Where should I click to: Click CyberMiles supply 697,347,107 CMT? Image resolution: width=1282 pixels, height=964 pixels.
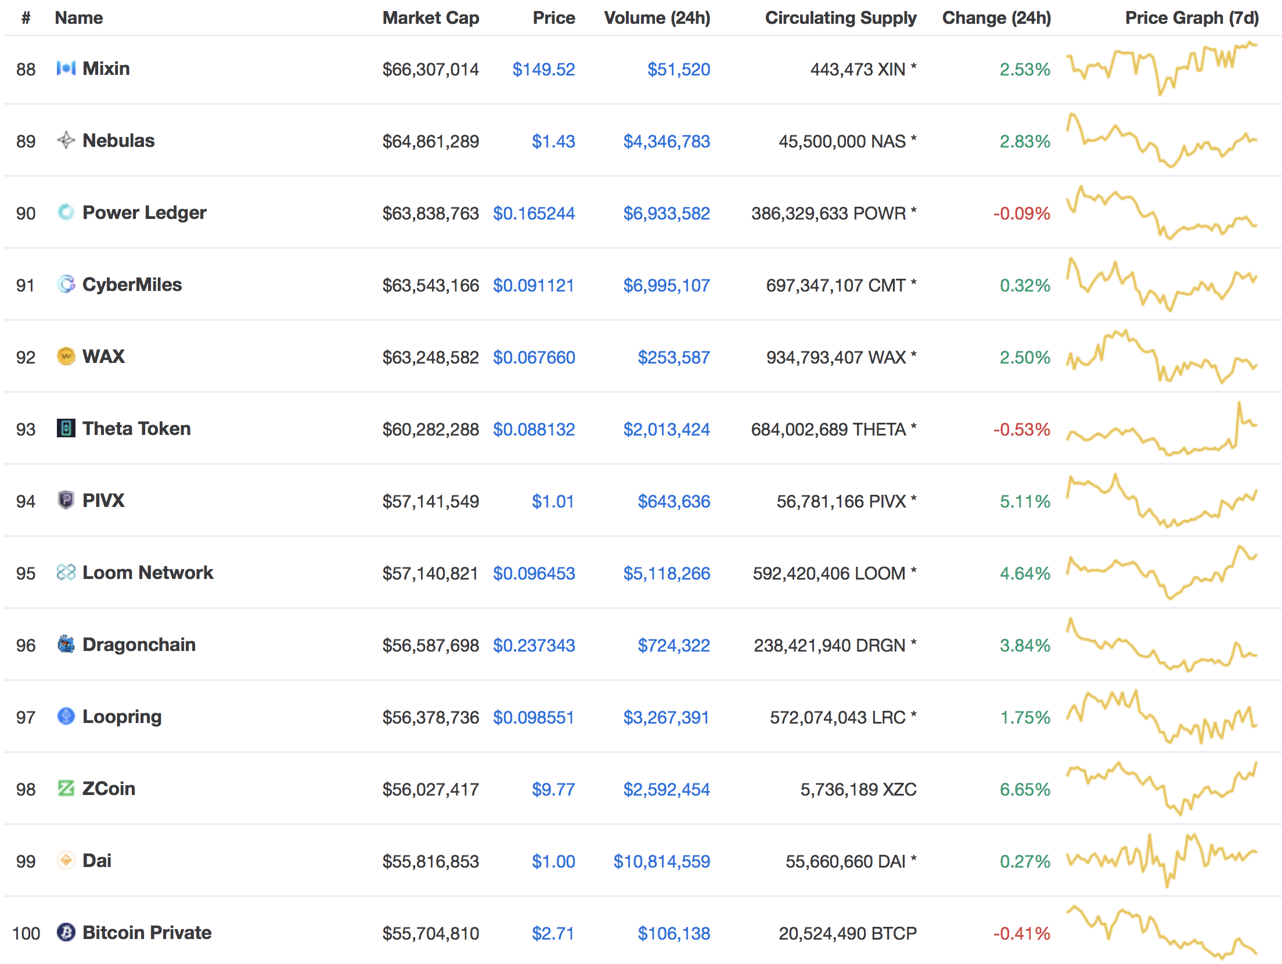(841, 285)
